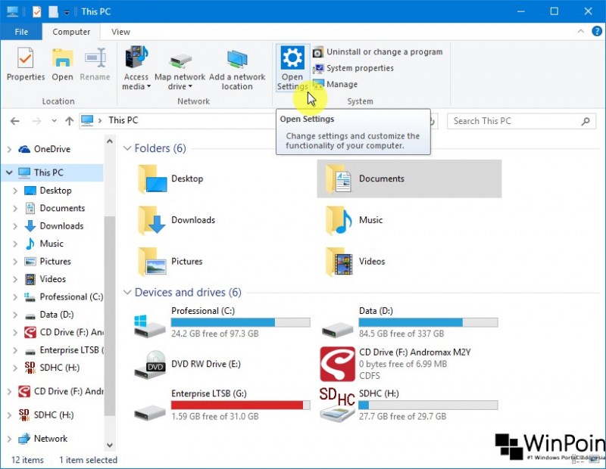This screenshot has height=469, width=606.
Task: Click Add a network location icon
Action: (237, 60)
